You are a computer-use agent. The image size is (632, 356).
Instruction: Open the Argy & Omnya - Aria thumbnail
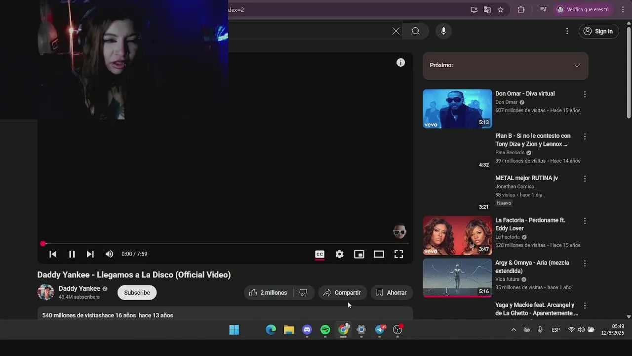pyautogui.click(x=457, y=277)
